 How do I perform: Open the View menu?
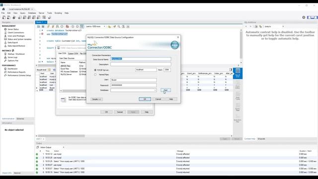click(15, 13)
